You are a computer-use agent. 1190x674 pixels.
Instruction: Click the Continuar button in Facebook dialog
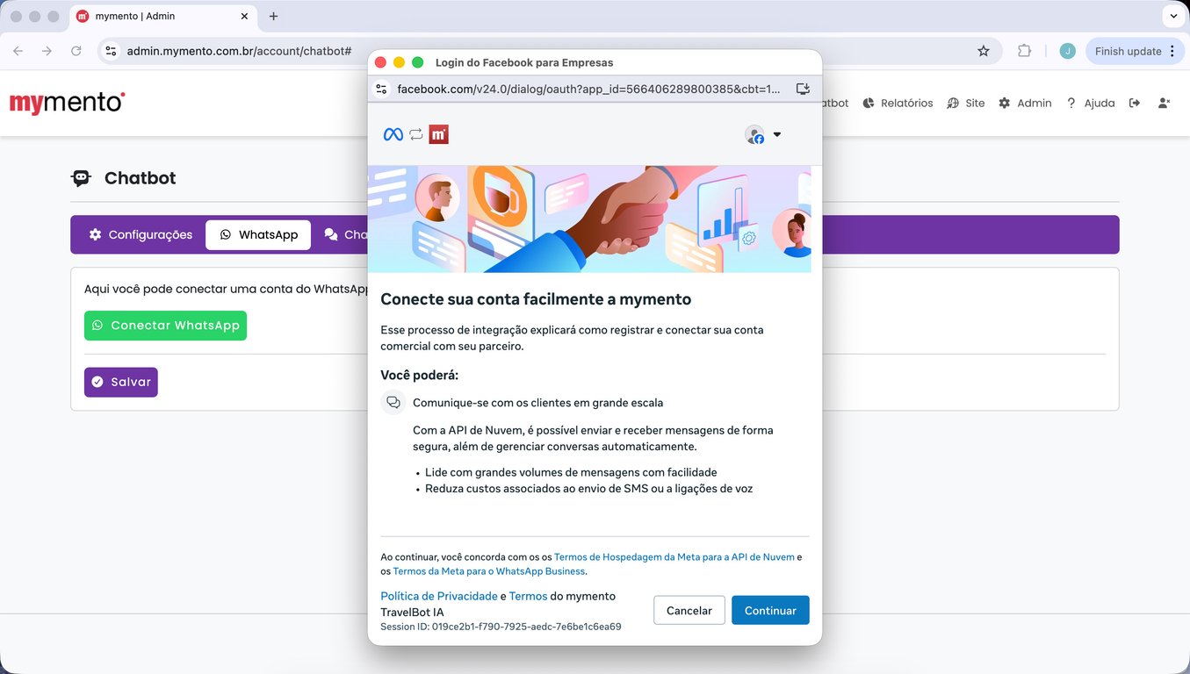click(770, 611)
